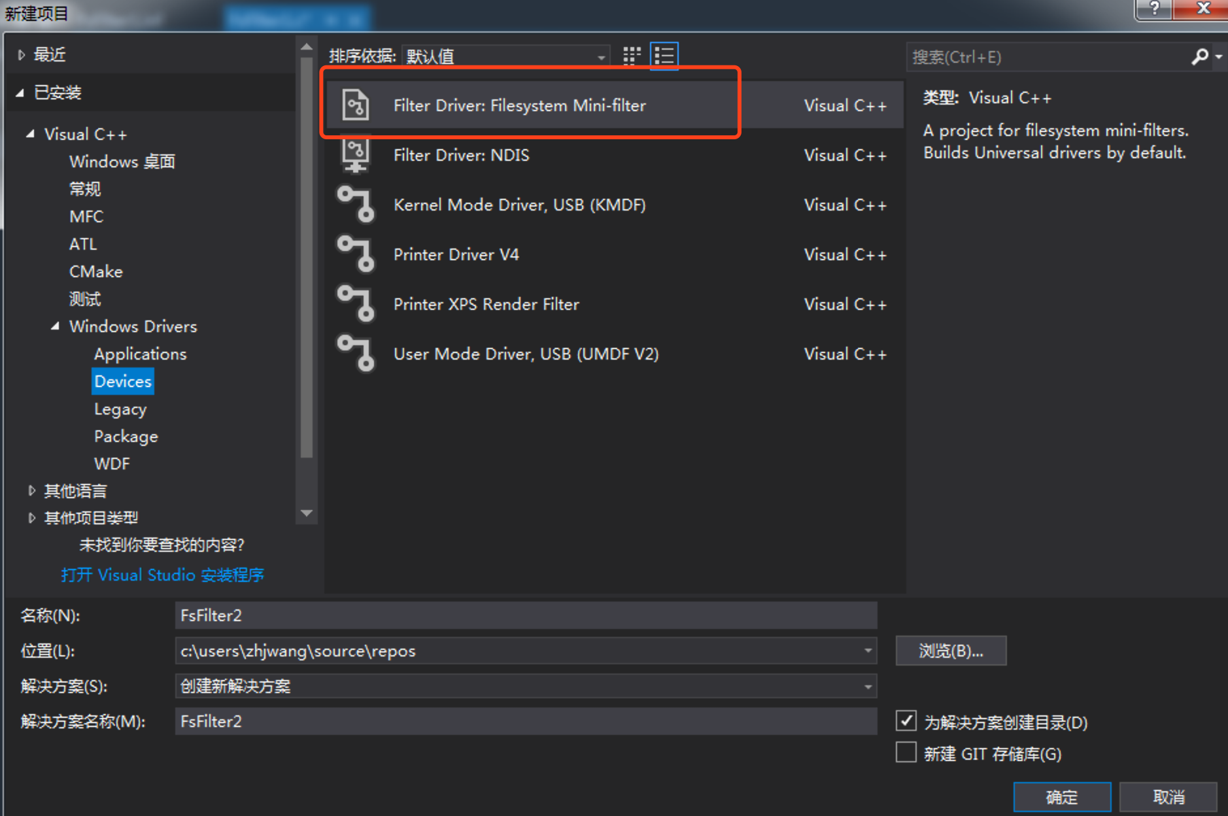Collapse the Windows Drivers tree node
Viewport: 1228px width, 816px height.
click(x=56, y=326)
